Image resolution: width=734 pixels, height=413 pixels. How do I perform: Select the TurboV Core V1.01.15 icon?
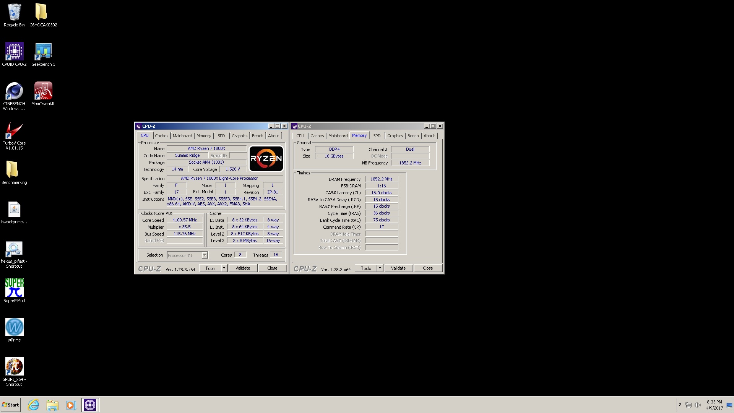pyautogui.click(x=14, y=136)
